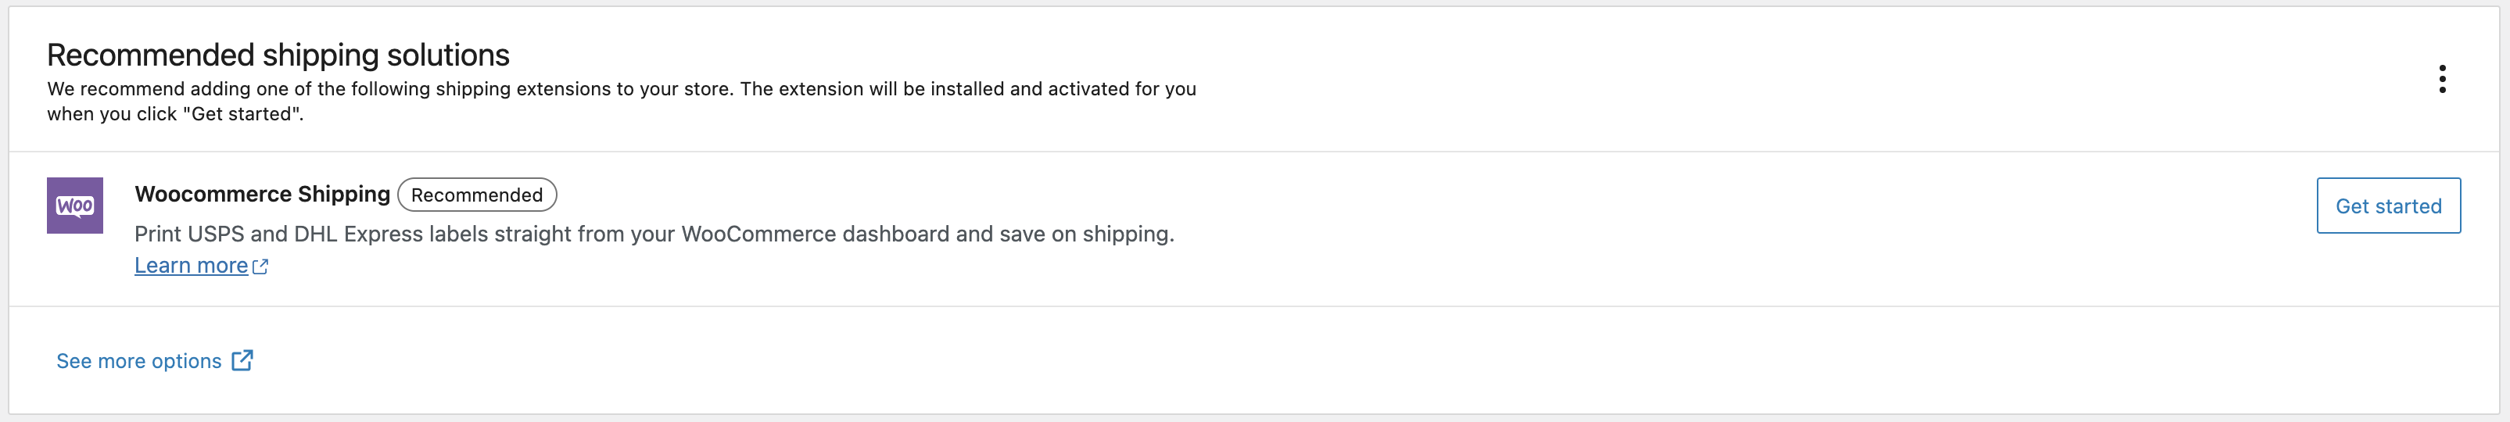Click the DHL Express text
Viewport: 2510px width, 422px height.
pos(360,234)
